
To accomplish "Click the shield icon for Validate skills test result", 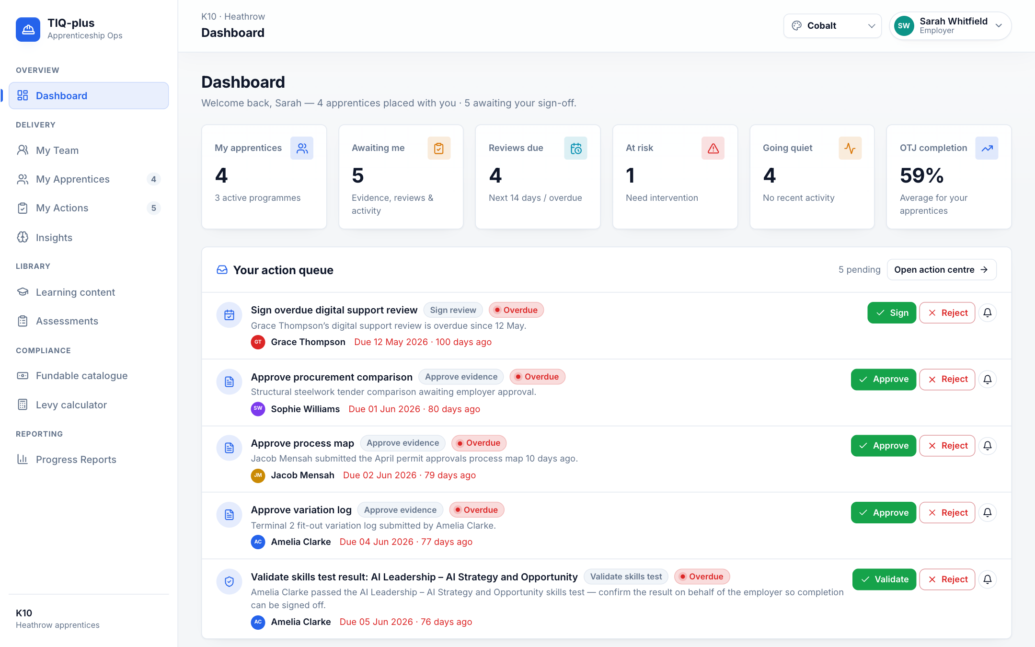I will 229,581.
